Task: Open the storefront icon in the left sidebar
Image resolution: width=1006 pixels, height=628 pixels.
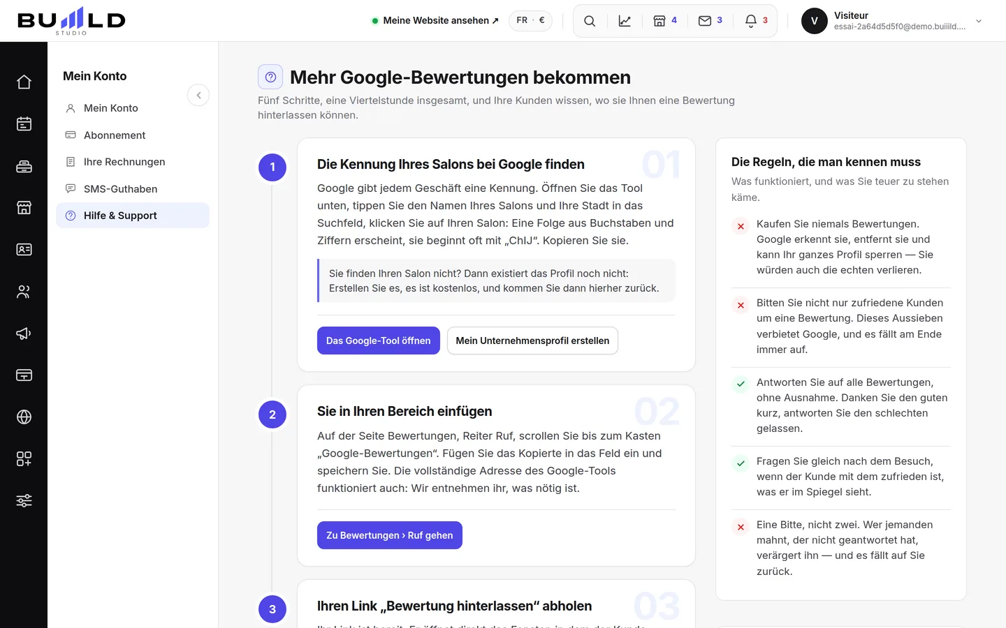Action: 24,208
